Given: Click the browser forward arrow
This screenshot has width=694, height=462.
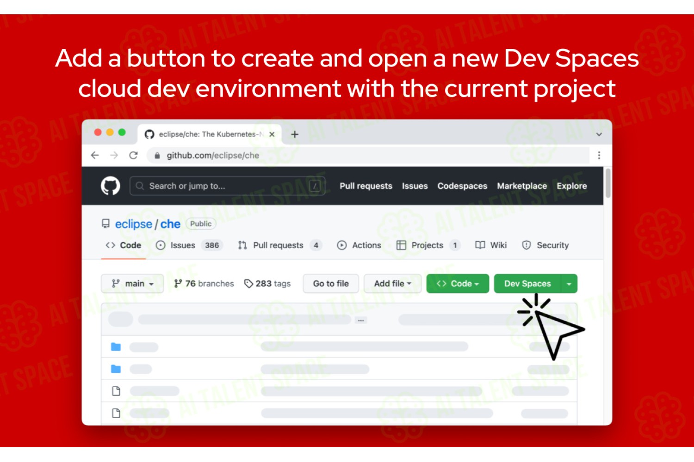Looking at the screenshot, I should [x=114, y=155].
